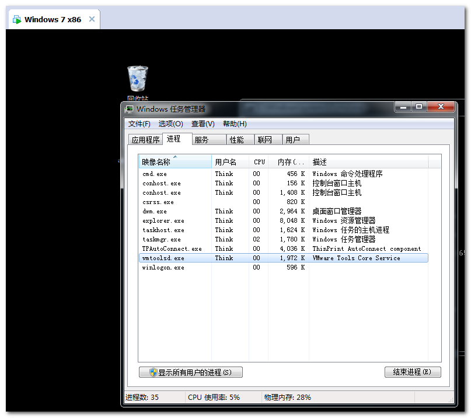The width and height of the screenshot is (471, 418).
Task: Click the shield icon on show all users button
Action: [x=153, y=372]
